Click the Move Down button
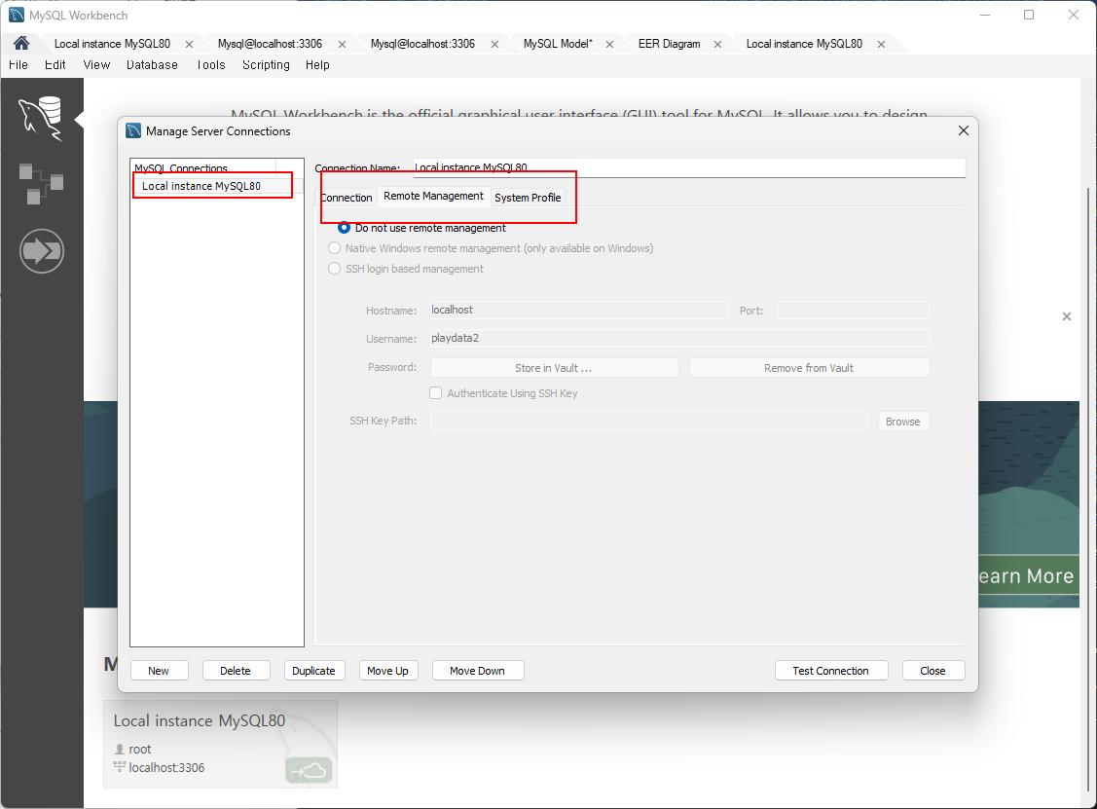This screenshot has height=809, width=1097. point(477,671)
